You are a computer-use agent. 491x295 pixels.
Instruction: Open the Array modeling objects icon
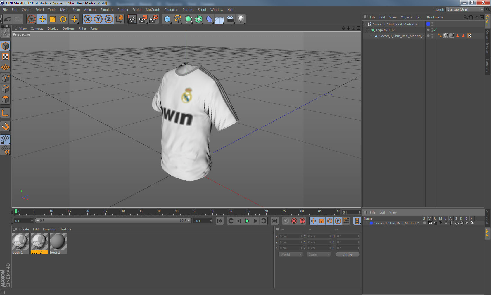pos(199,19)
